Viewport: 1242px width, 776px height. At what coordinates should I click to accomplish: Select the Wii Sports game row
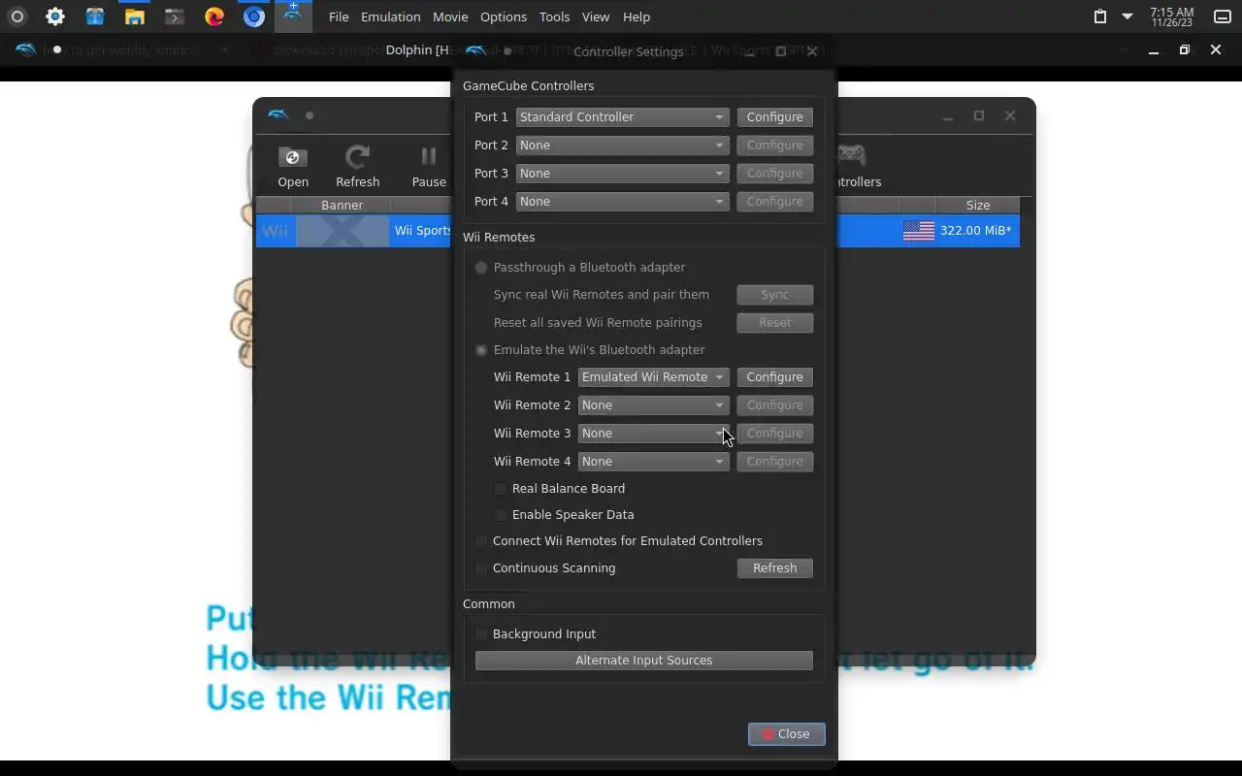coord(637,231)
